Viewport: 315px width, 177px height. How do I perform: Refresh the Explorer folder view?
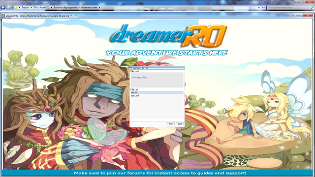(264, 8)
